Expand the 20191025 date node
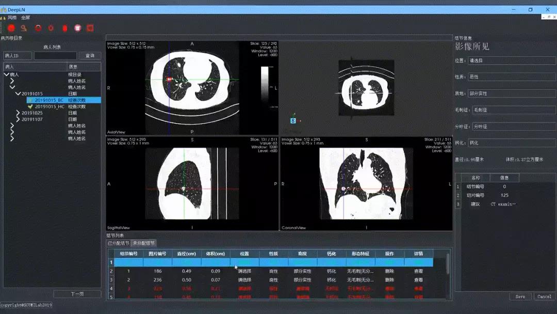The height and width of the screenshot is (314, 557). coord(18,113)
